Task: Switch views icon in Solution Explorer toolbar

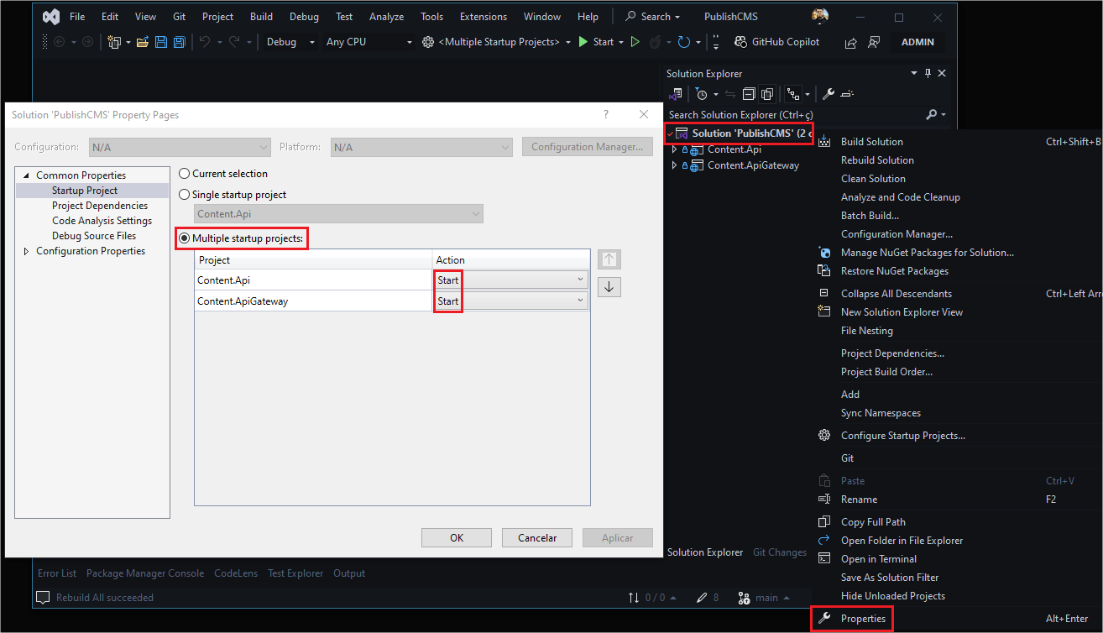Action: click(677, 94)
